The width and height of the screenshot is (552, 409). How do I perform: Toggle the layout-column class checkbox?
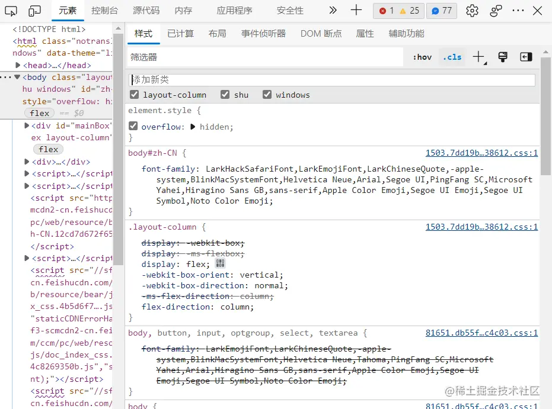(134, 94)
